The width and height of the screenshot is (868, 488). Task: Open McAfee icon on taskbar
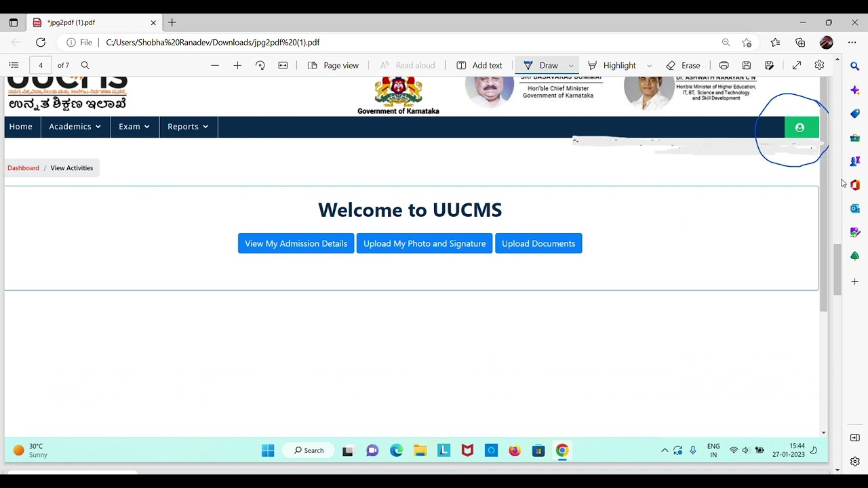coord(467,451)
